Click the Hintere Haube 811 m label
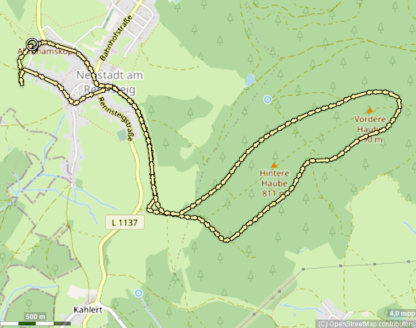Screen dimensions: 416x328 tap(274, 183)
